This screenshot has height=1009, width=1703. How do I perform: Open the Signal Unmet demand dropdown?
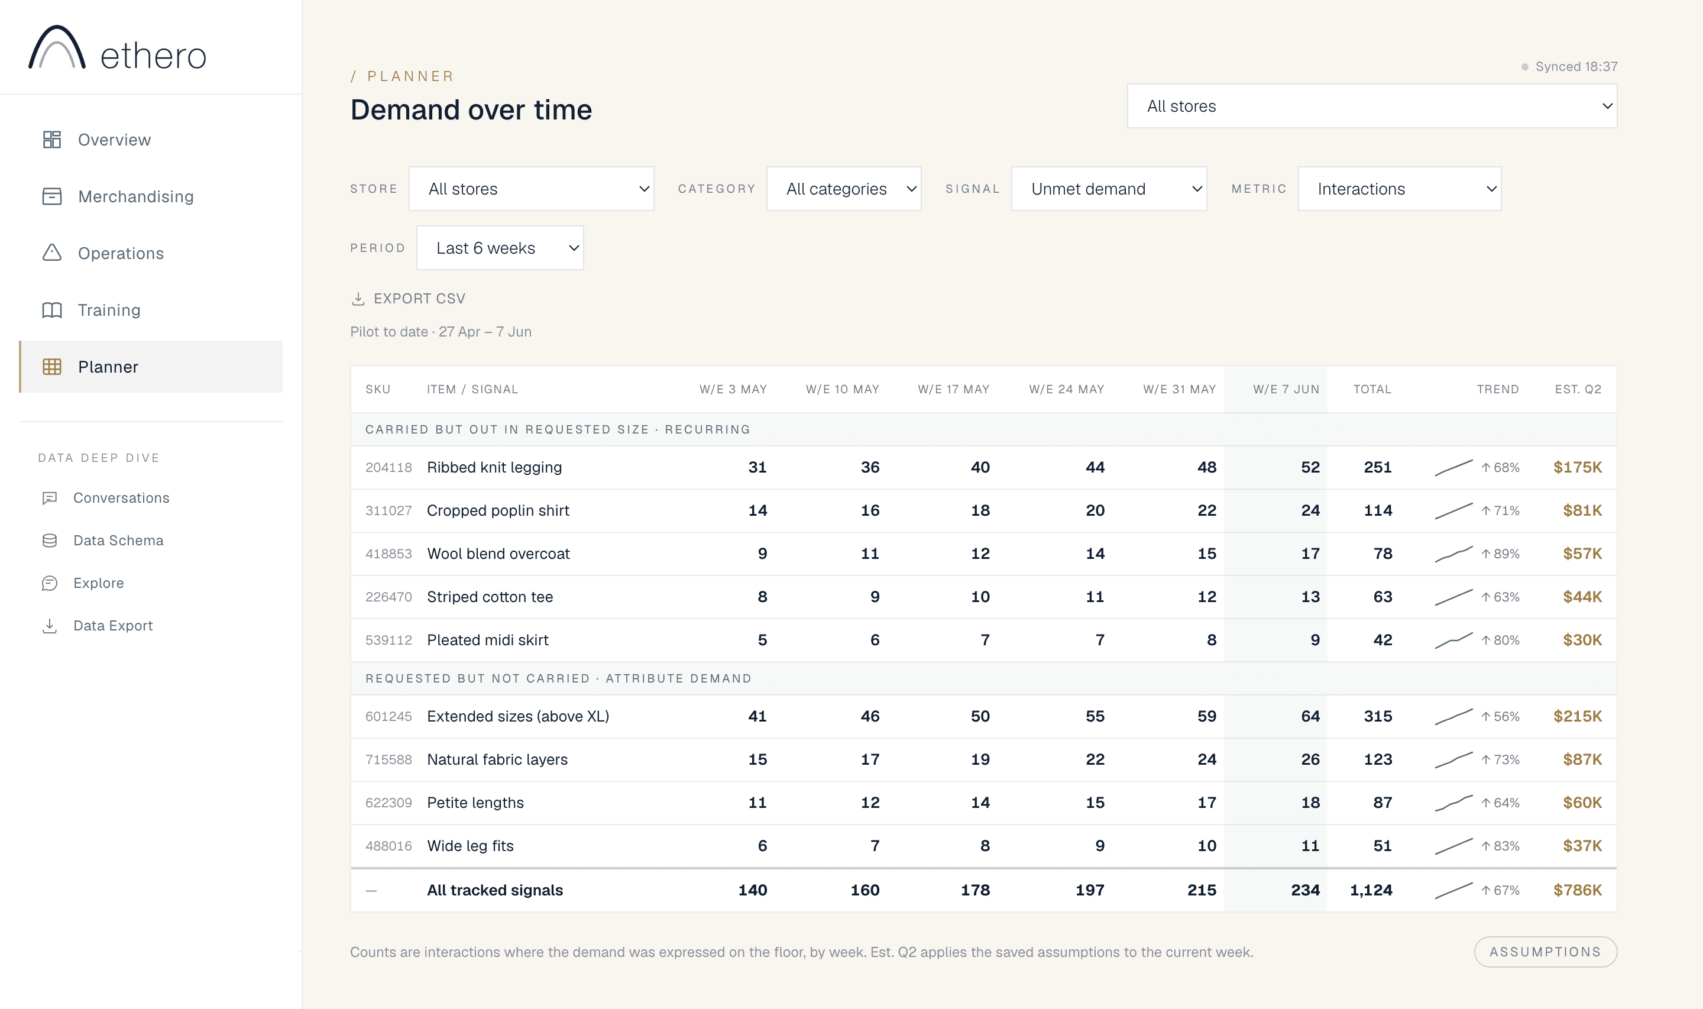(x=1109, y=189)
